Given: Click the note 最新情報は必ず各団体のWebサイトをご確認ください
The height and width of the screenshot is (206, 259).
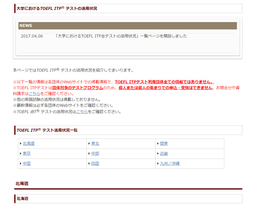Looking at the screenshot, I should click(63, 105).
